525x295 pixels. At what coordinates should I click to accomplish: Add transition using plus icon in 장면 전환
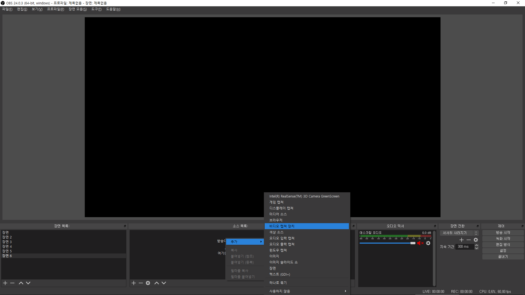tap(462, 240)
